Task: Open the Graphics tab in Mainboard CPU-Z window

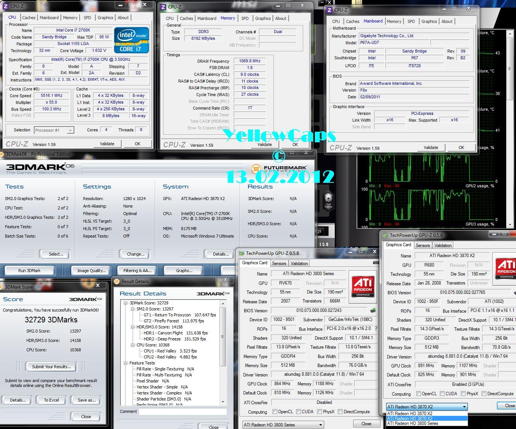Action: click(429, 21)
